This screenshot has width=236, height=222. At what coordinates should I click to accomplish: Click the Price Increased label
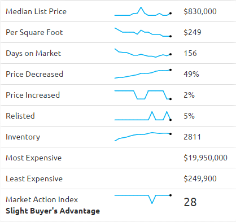point(33,95)
